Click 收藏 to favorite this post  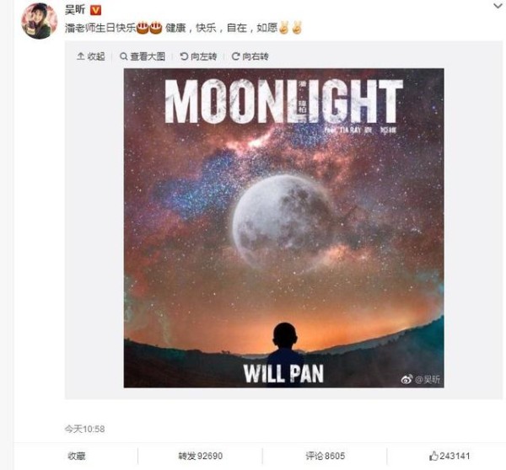(x=77, y=456)
